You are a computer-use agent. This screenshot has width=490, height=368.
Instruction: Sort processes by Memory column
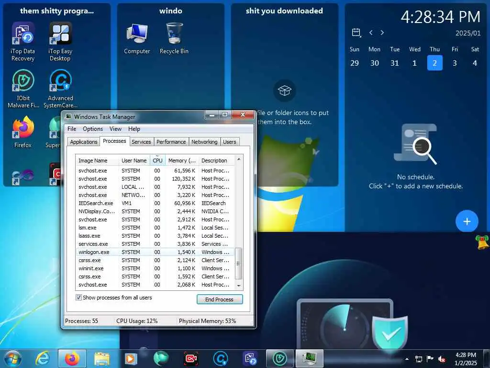182,161
